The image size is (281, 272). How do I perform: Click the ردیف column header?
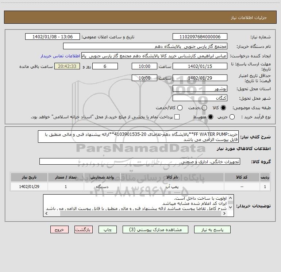(265, 177)
